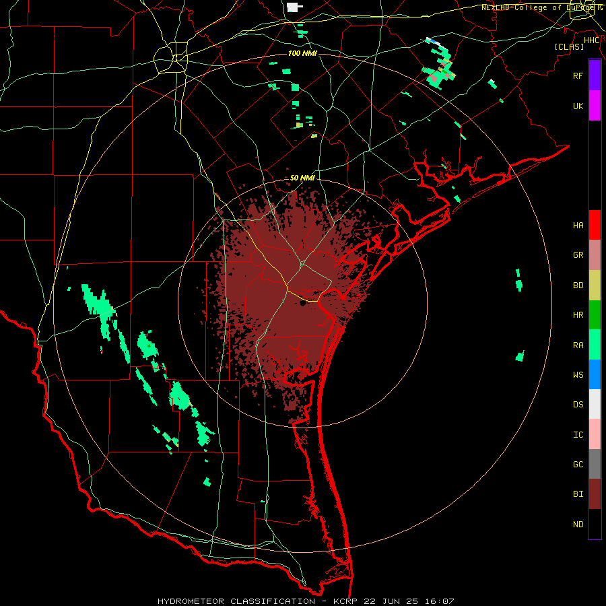This screenshot has height=606, width=606.
Task: Click the BI brown legend swatch
Action: (x=595, y=494)
